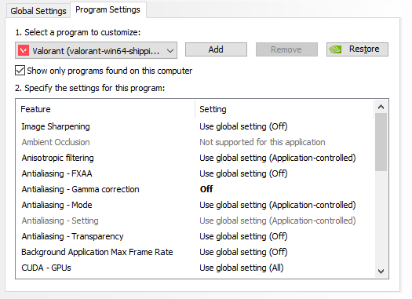
Task: Click the Setting column header
Action: pyautogui.click(x=213, y=109)
